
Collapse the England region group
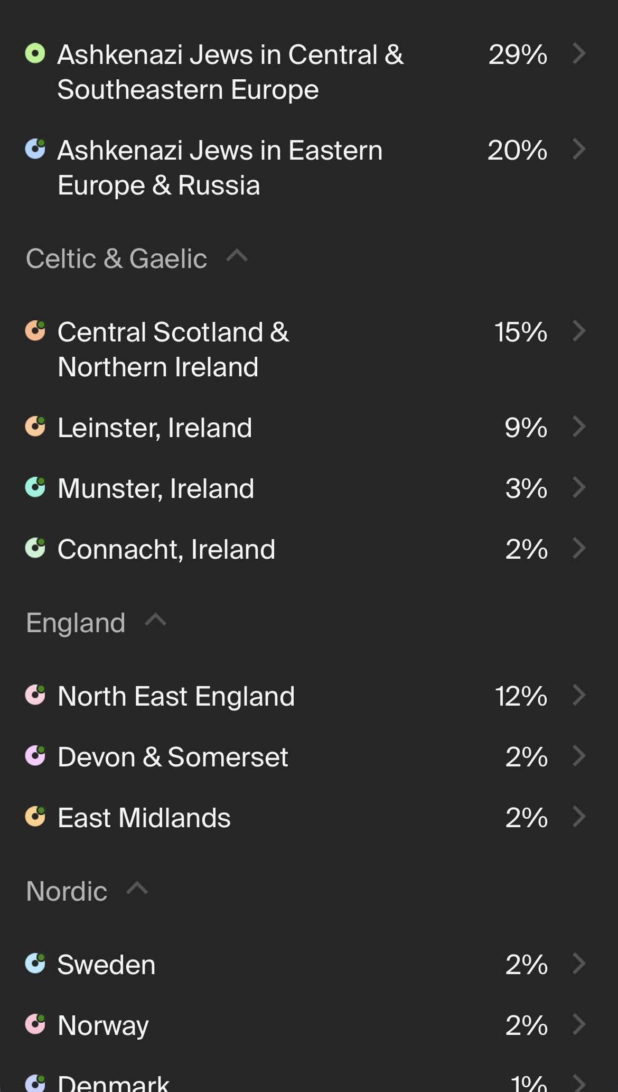coord(155,620)
